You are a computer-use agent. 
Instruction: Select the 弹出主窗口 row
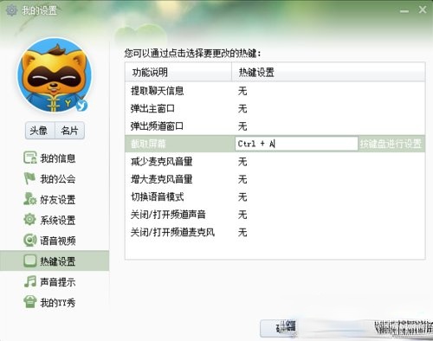pos(275,108)
